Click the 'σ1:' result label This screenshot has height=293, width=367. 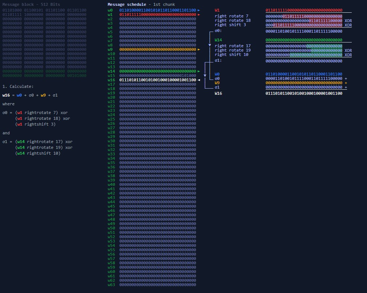[218, 60]
